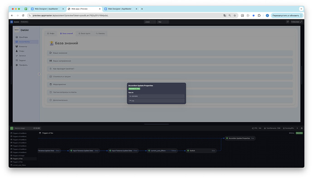The width and height of the screenshot is (313, 179).
Task: Expand the 'true' variable row in popup
Action: pyautogui.click(x=156, y=101)
